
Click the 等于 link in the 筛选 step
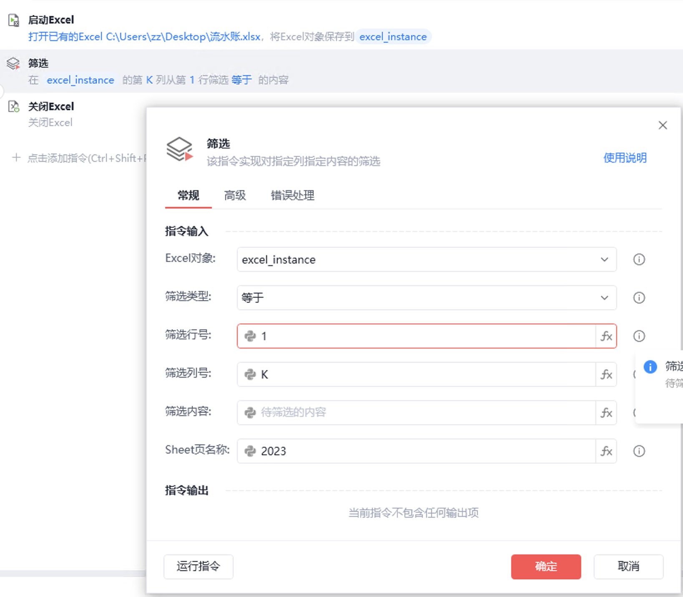click(241, 80)
